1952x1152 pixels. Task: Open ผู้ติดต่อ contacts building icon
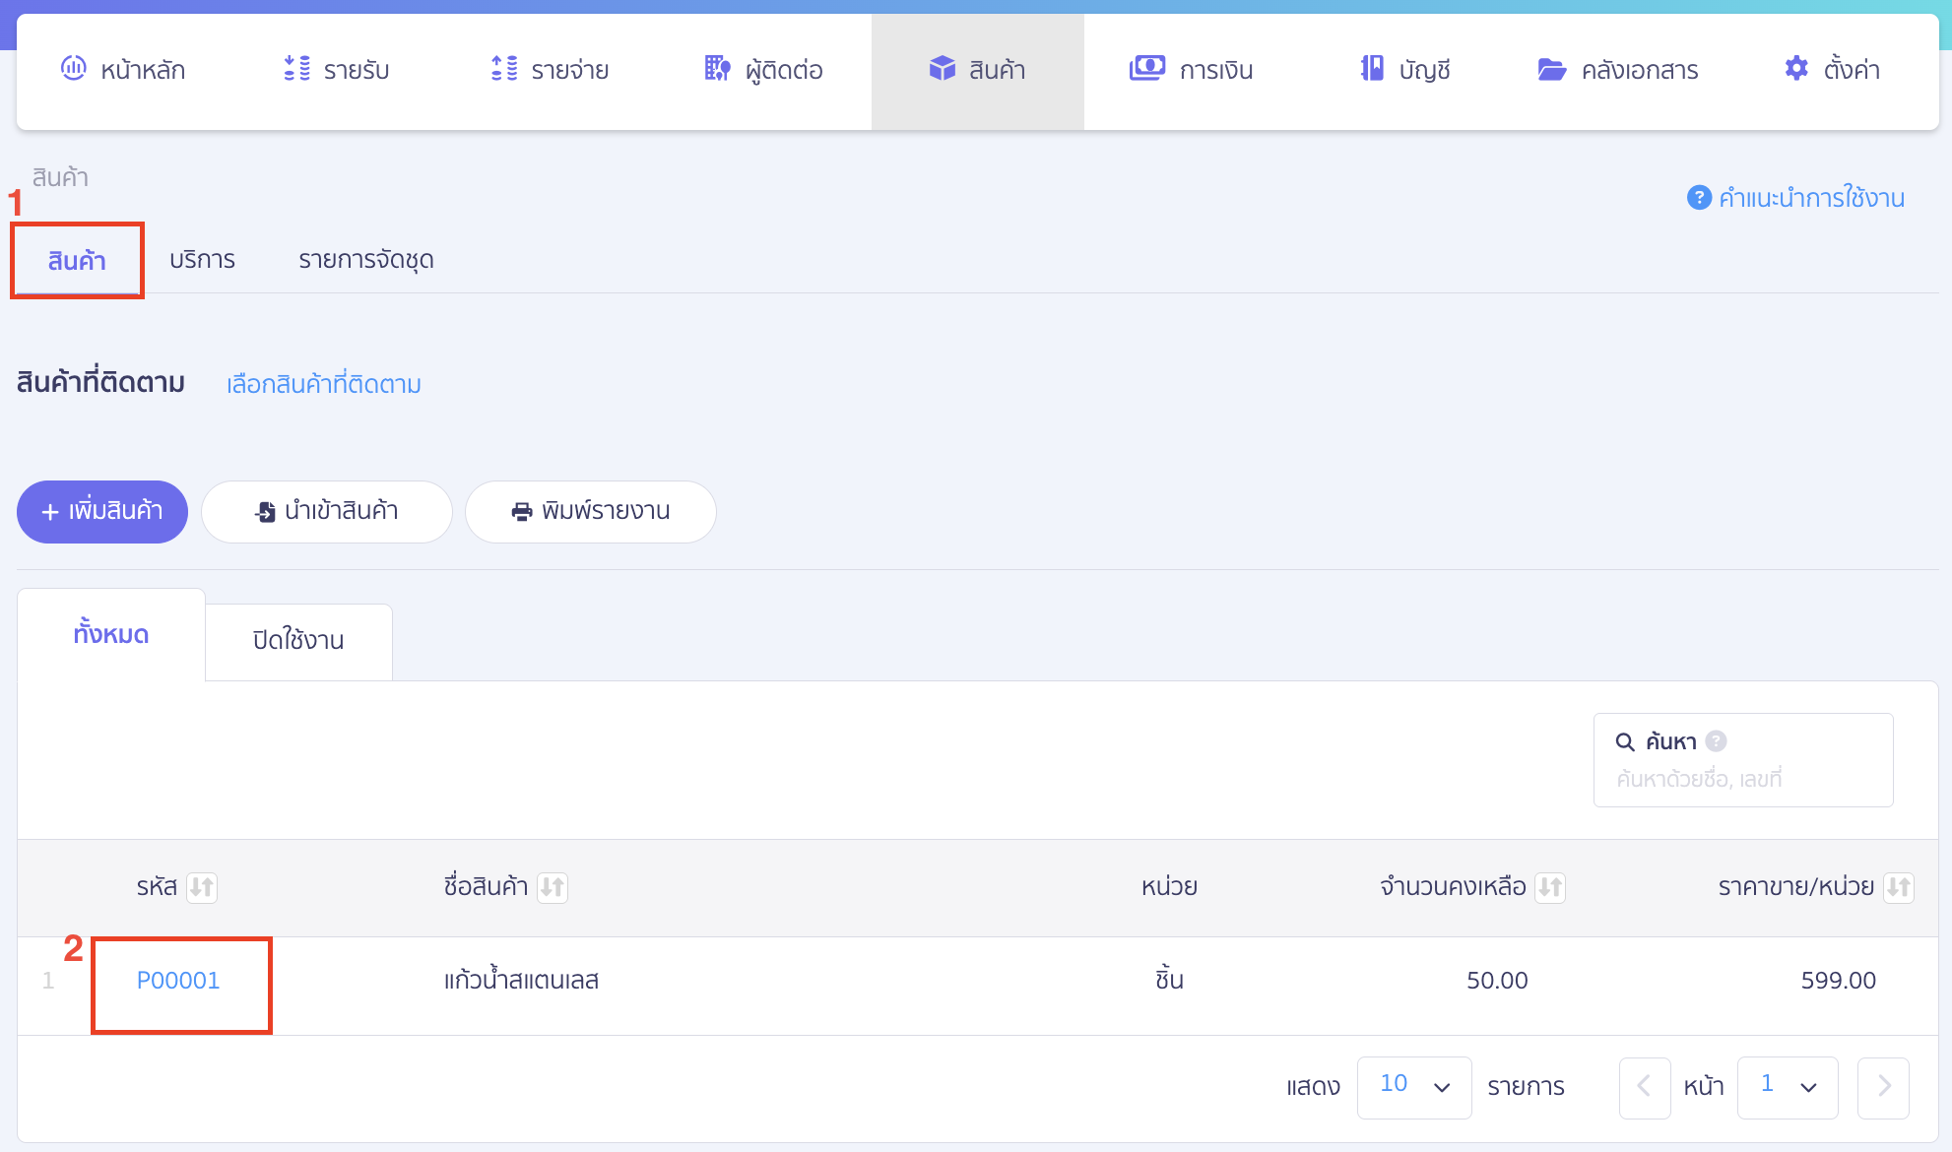click(718, 68)
